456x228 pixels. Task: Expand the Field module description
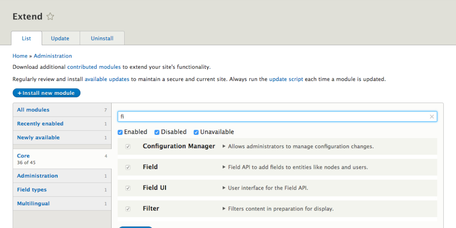click(224, 167)
